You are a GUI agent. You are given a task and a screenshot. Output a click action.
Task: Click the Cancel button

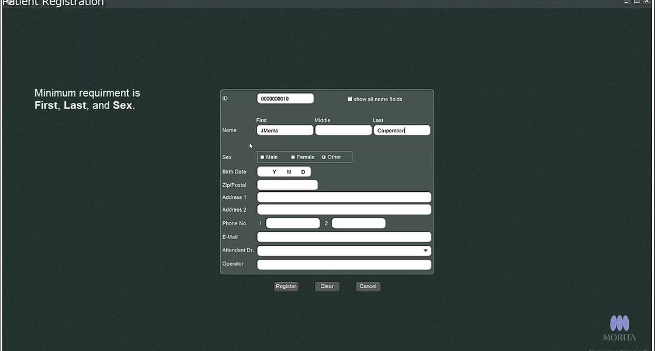click(368, 287)
